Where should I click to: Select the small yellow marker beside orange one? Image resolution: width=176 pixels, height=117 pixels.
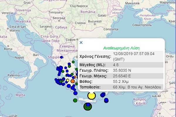click(x=68, y=80)
